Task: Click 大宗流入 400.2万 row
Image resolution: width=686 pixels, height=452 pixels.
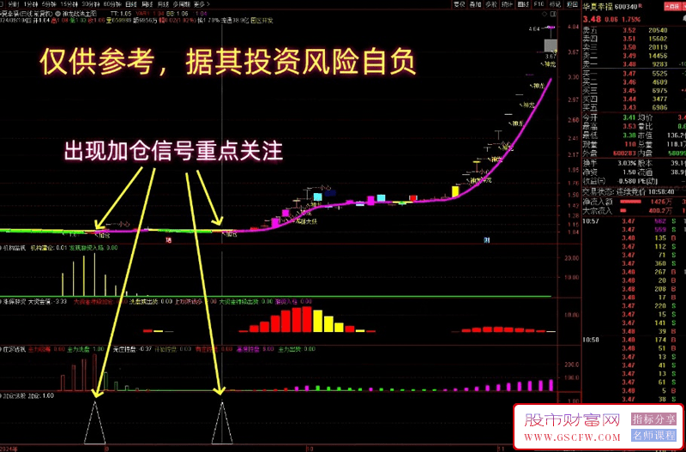Action: point(634,211)
